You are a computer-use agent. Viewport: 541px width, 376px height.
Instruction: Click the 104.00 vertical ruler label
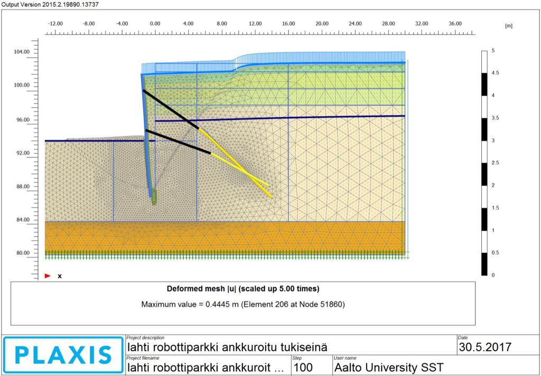22,52
